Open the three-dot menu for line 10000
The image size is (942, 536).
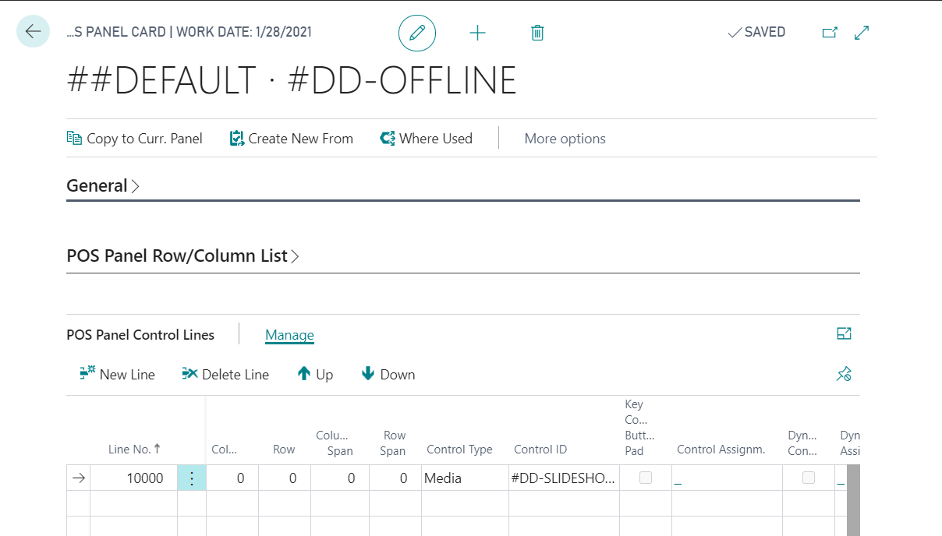192,478
